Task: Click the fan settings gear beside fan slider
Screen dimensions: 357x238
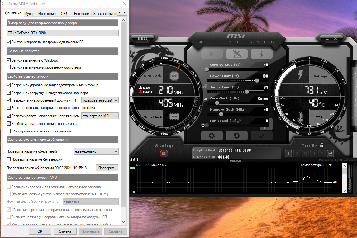Action: (x=203, y=125)
